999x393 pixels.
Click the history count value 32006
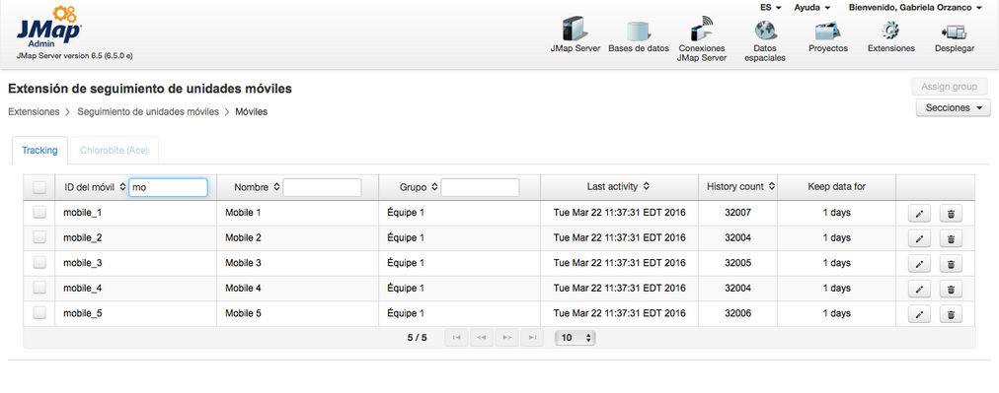click(x=737, y=313)
